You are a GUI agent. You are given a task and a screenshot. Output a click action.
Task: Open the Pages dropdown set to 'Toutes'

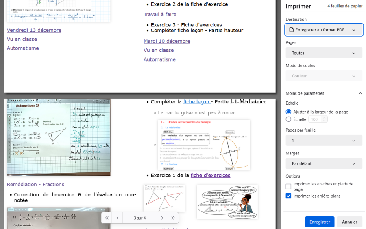[x=324, y=53]
